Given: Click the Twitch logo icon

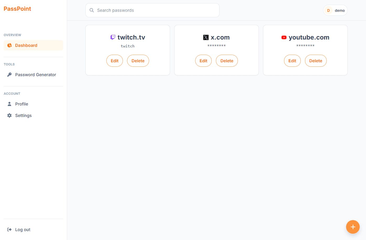Looking at the screenshot, I should click(x=113, y=37).
